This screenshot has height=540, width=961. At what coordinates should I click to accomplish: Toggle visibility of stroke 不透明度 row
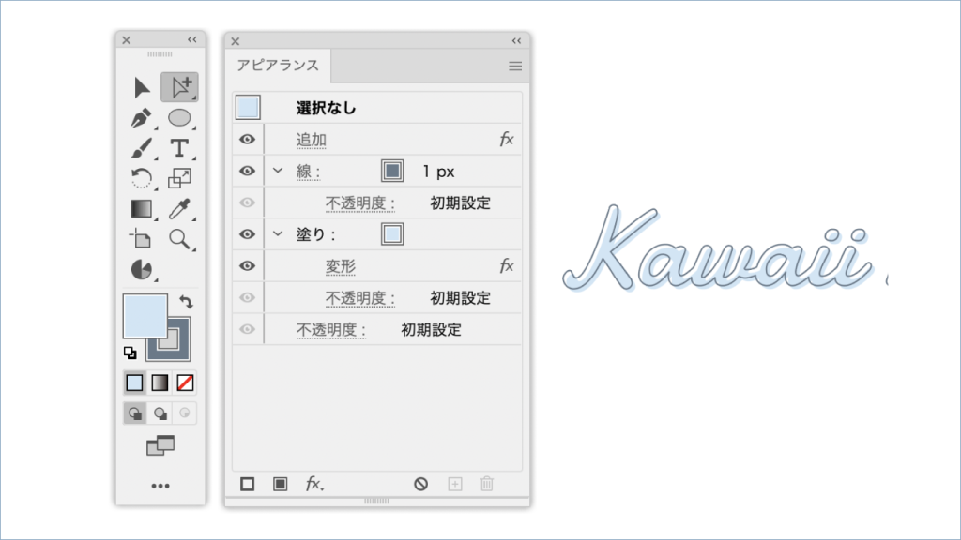coord(247,202)
